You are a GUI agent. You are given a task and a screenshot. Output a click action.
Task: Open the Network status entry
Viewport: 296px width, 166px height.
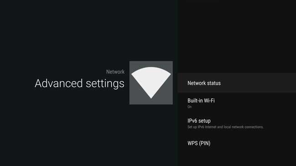tap(237, 83)
